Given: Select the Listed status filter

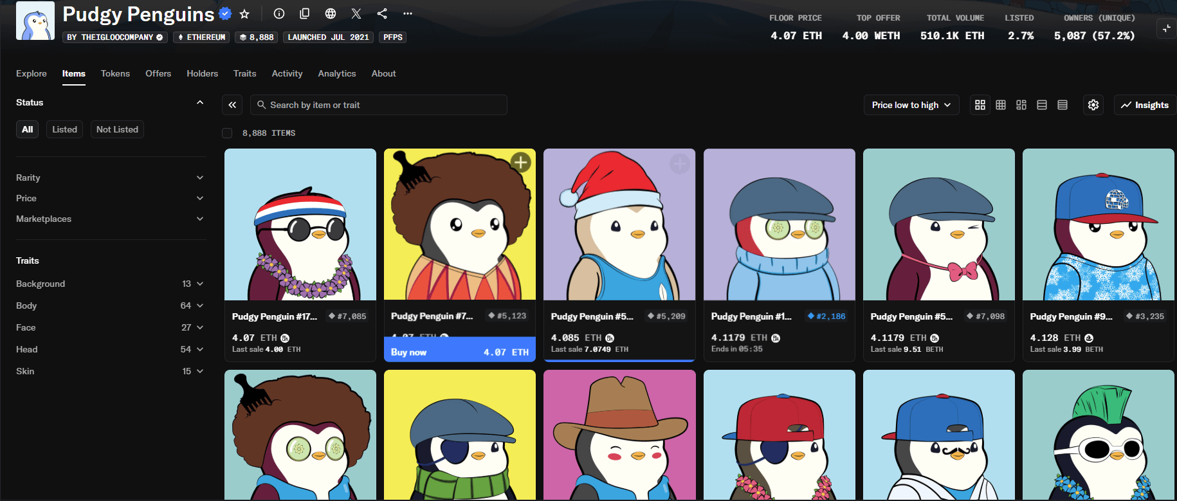Looking at the screenshot, I should pos(64,129).
